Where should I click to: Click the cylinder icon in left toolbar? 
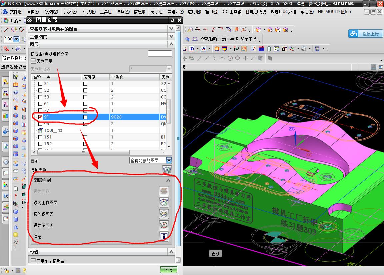point(16,219)
